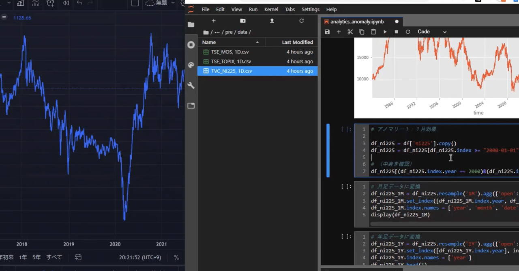
Task: Open the Kernel menu
Action: pos(271,9)
